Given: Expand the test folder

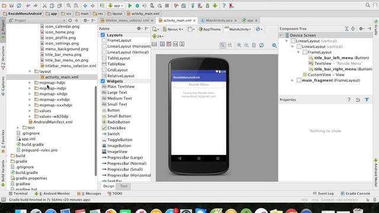Looking at the screenshot, I should click(x=18, y=128).
